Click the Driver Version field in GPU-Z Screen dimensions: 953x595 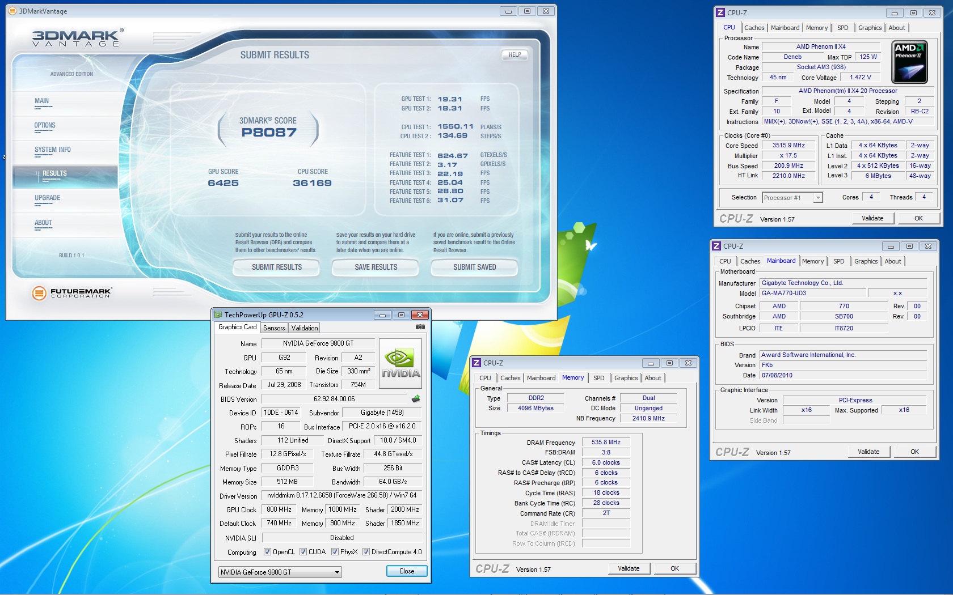(x=341, y=495)
